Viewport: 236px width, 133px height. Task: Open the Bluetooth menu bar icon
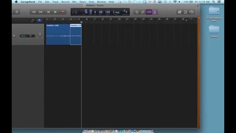(x=170, y=2)
